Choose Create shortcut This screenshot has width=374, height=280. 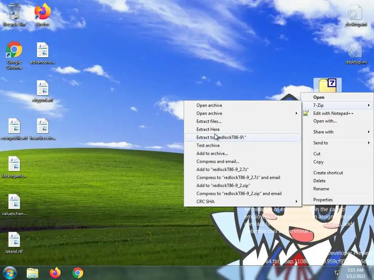pos(337,173)
